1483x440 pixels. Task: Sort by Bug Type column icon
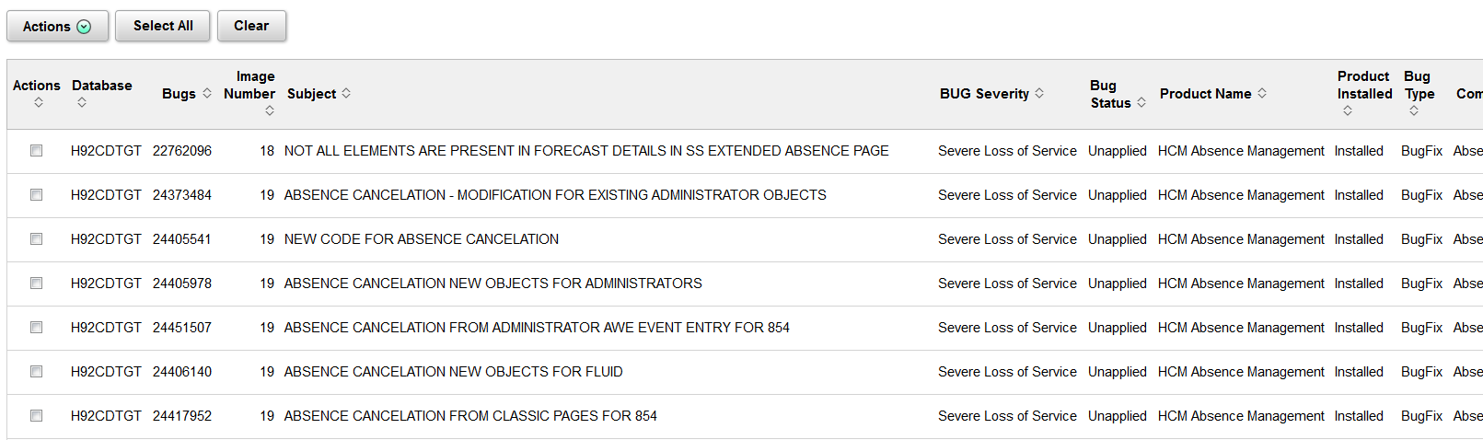(1414, 110)
